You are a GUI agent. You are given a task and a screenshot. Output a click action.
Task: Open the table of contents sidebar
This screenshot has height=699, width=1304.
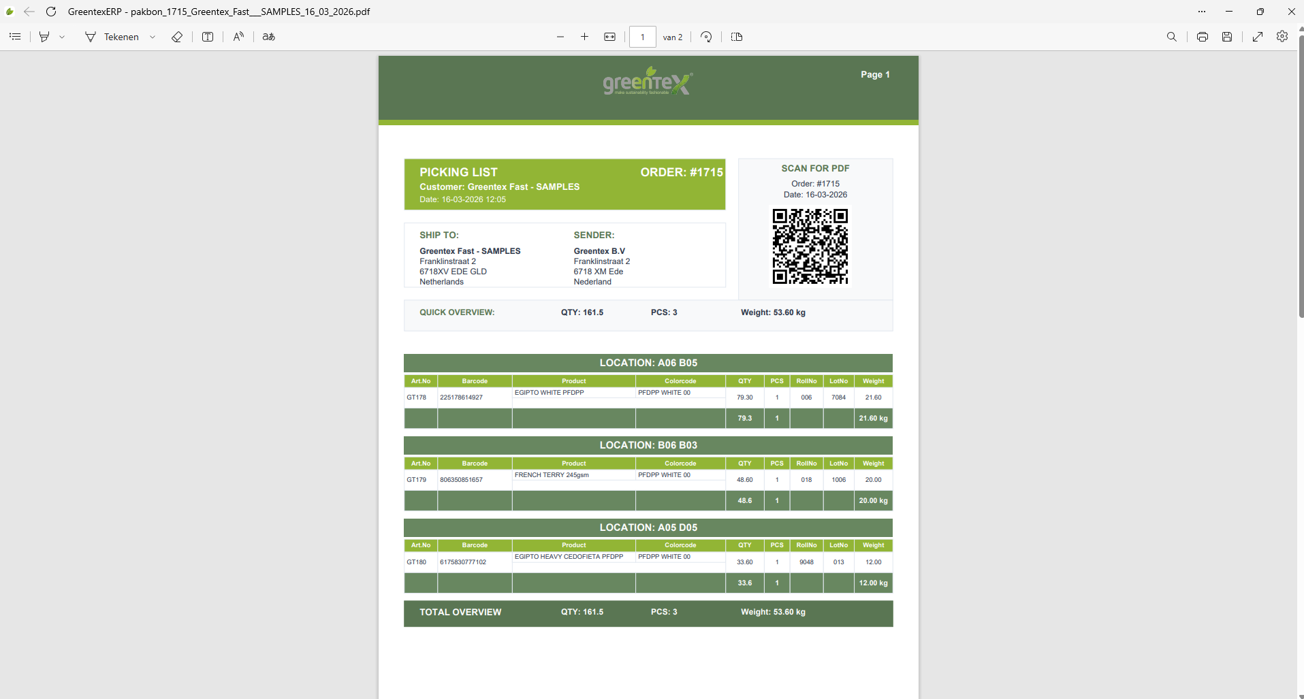tap(15, 37)
